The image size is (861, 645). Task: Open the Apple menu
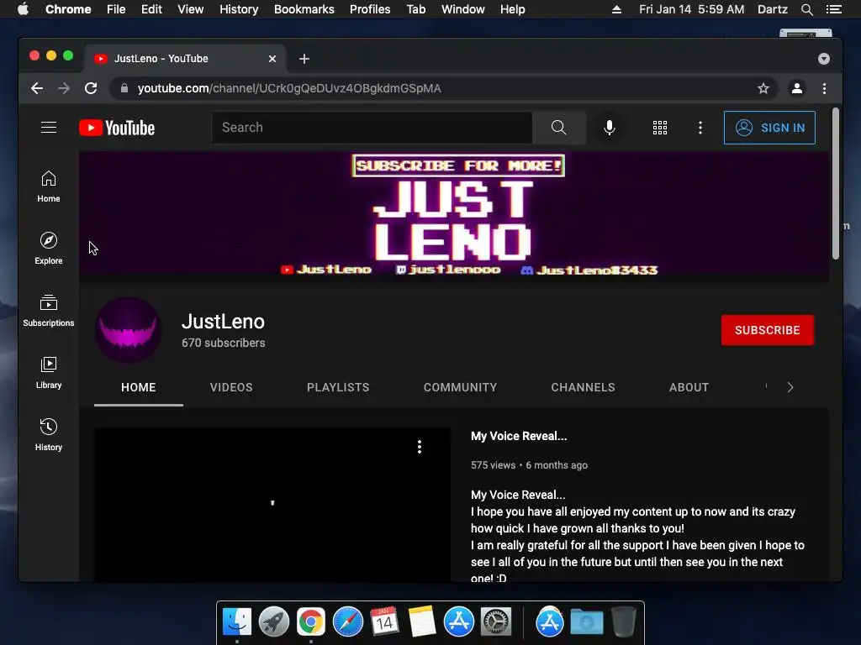click(x=23, y=9)
